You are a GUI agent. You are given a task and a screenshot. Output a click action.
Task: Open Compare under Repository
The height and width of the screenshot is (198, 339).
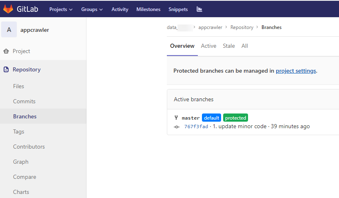[x=24, y=177]
